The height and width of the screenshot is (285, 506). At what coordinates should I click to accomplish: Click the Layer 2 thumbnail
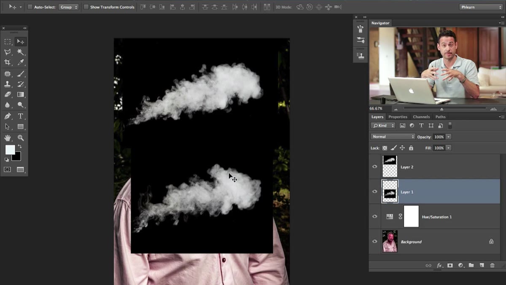click(390, 167)
